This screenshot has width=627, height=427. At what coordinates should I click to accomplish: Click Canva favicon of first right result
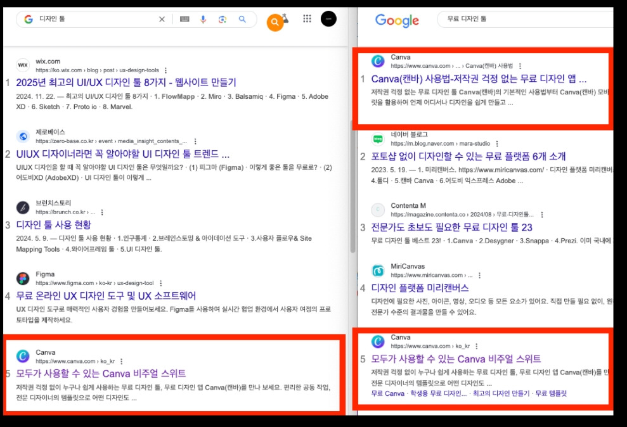point(378,61)
